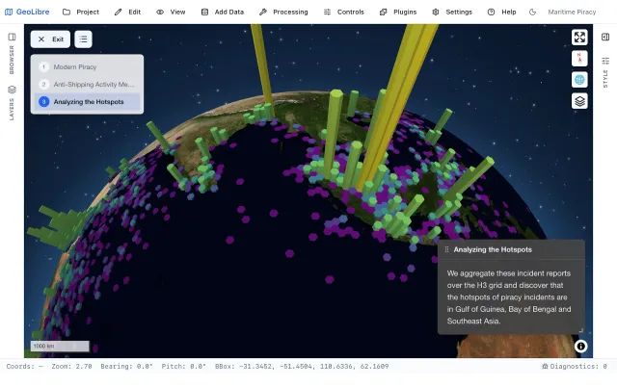Click the BBox coordinates in status bar

click(x=302, y=366)
